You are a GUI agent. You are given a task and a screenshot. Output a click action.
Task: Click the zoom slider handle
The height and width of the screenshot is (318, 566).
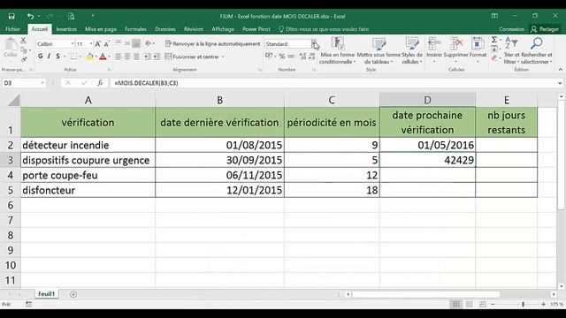click(x=523, y=304)
